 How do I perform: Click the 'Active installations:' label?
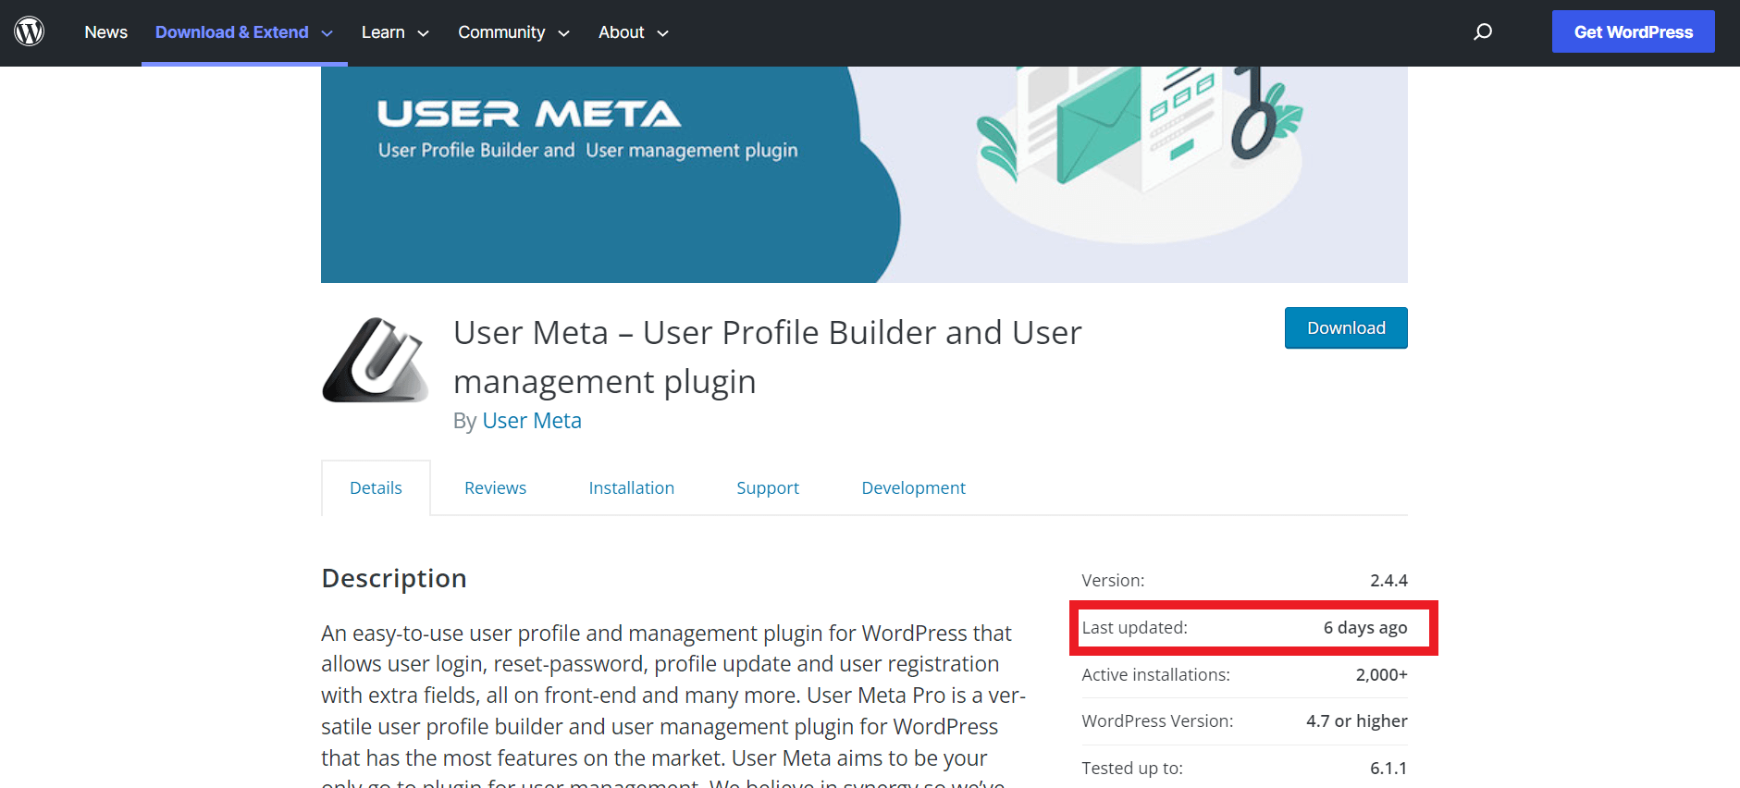1156,674
